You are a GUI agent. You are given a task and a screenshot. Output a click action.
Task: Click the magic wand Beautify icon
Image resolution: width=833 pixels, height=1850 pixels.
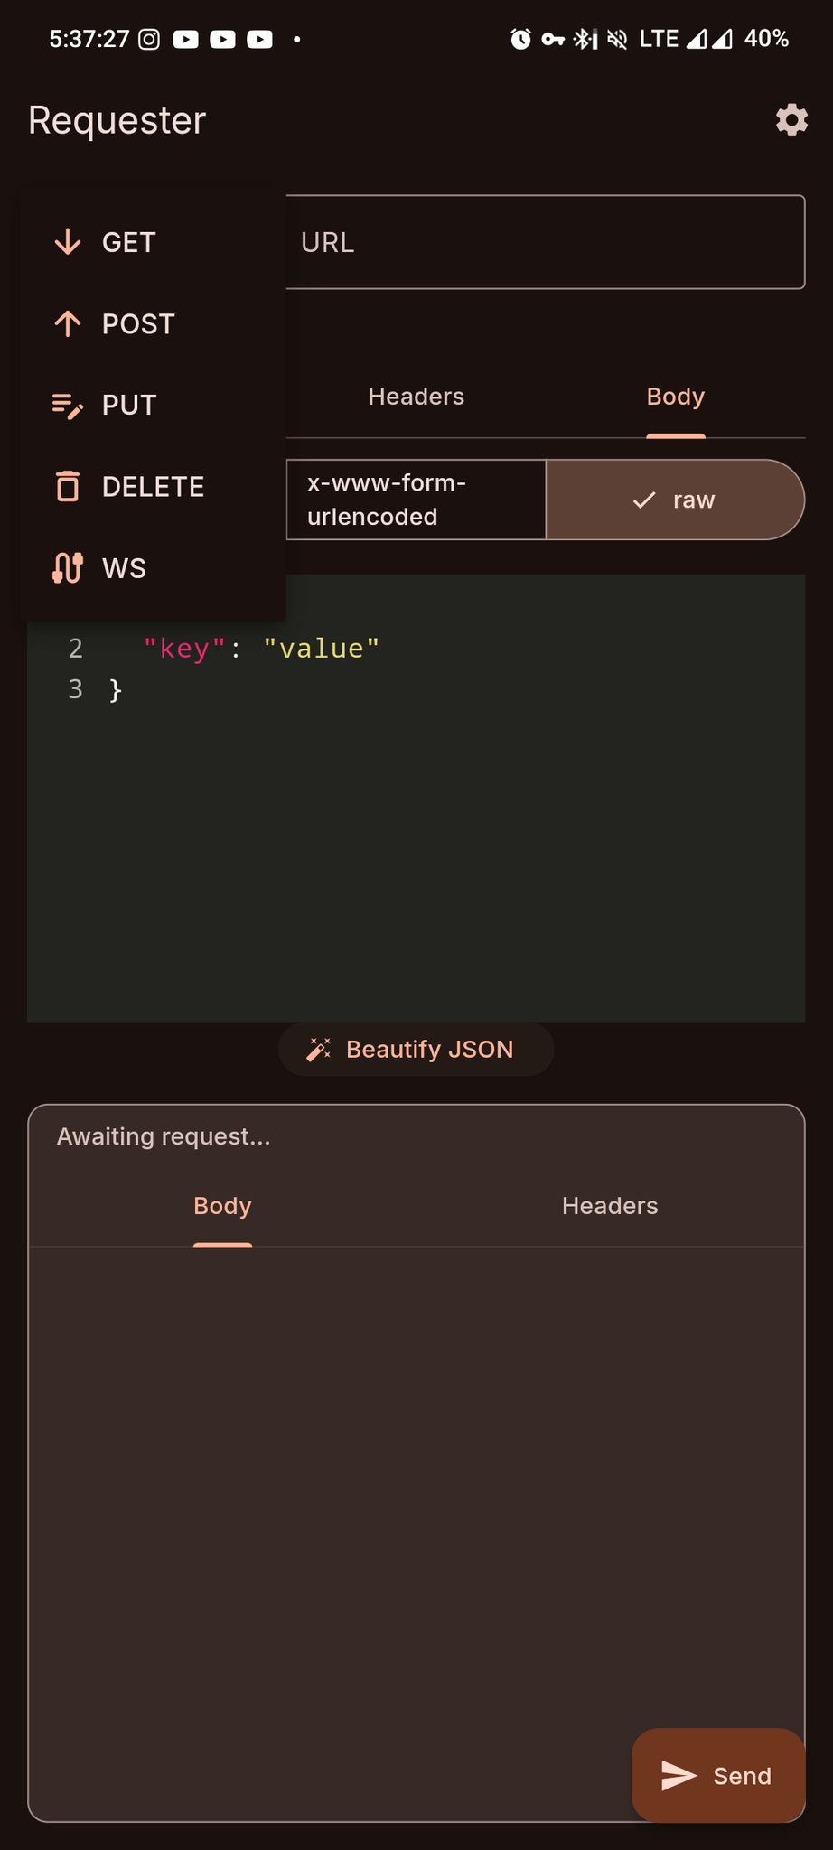point(319,1049)
